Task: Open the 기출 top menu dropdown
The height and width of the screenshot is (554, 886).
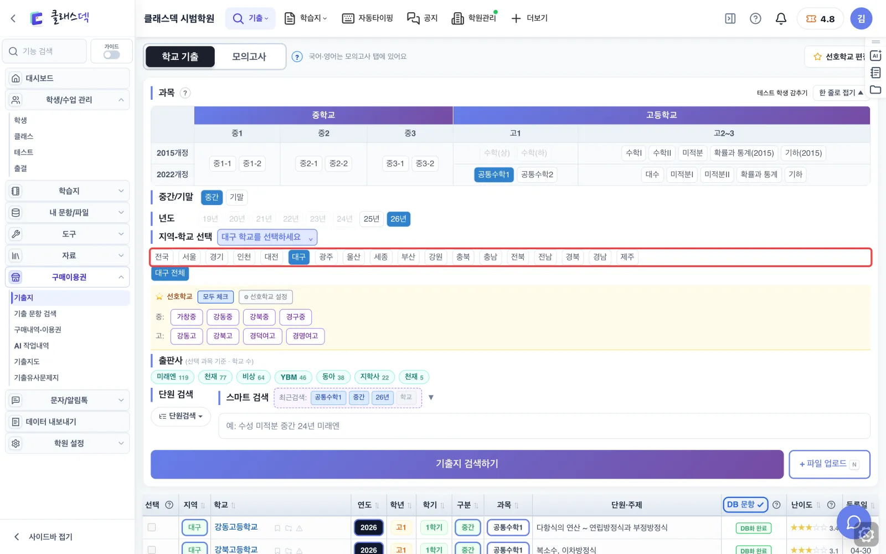Action: (x=251, y=18)
